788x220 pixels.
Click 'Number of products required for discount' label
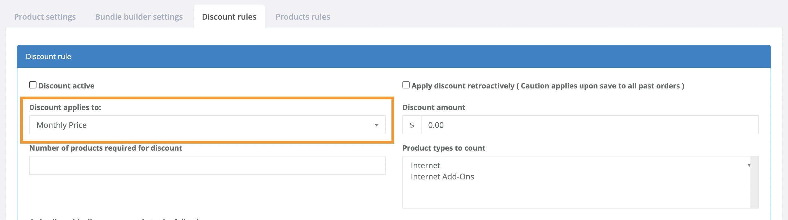106,148
